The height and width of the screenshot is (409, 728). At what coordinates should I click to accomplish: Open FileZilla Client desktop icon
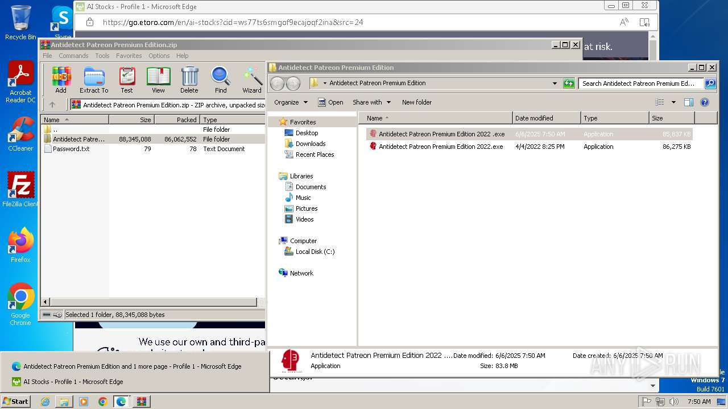[20, 189]
